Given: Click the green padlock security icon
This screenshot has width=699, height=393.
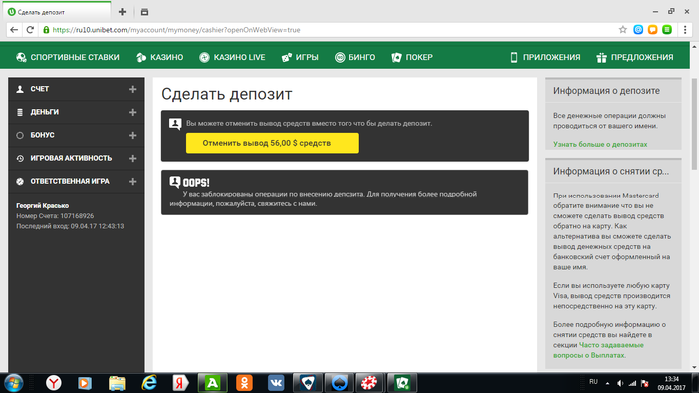Looking at the screenshot, I should (x=46, y=30).
